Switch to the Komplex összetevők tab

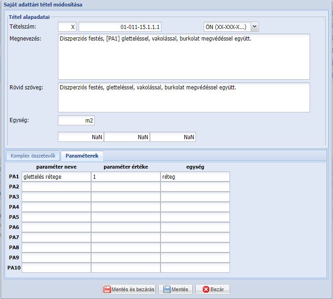coord(33,156)
